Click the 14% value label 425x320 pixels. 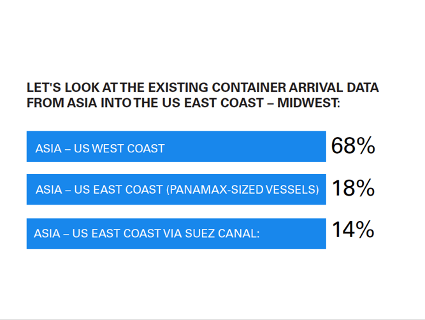353,229
